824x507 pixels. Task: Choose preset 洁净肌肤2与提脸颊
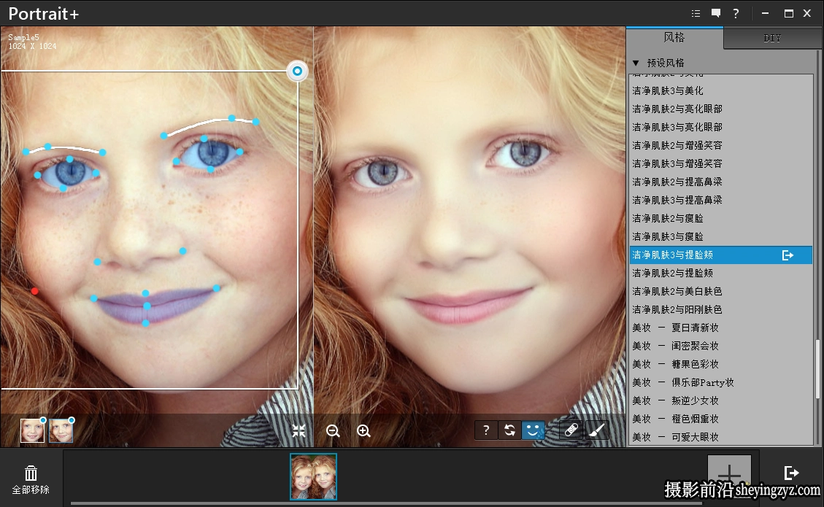click(721, 274)
